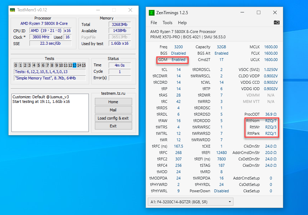Click the Mail button
Screen dimensions: 308x215
[x=113, y=110]
